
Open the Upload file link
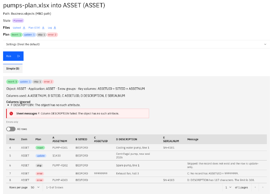17,28
